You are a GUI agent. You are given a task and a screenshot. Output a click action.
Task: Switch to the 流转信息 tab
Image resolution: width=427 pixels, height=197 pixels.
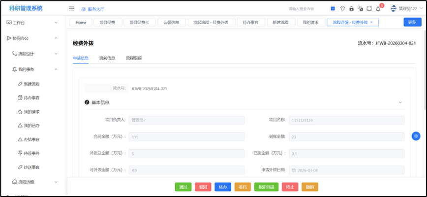[x=107, y=58]
